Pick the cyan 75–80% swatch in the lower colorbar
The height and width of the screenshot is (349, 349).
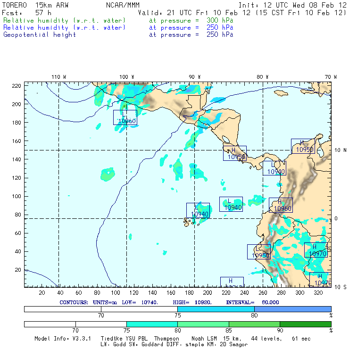152,324
